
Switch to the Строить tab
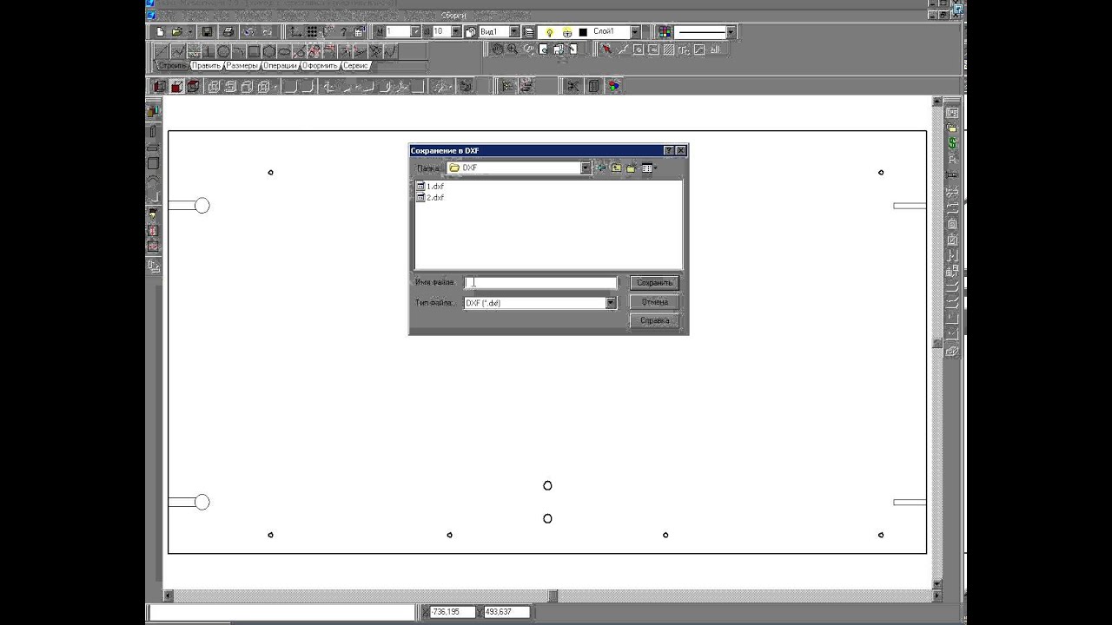tap(172, 66)
